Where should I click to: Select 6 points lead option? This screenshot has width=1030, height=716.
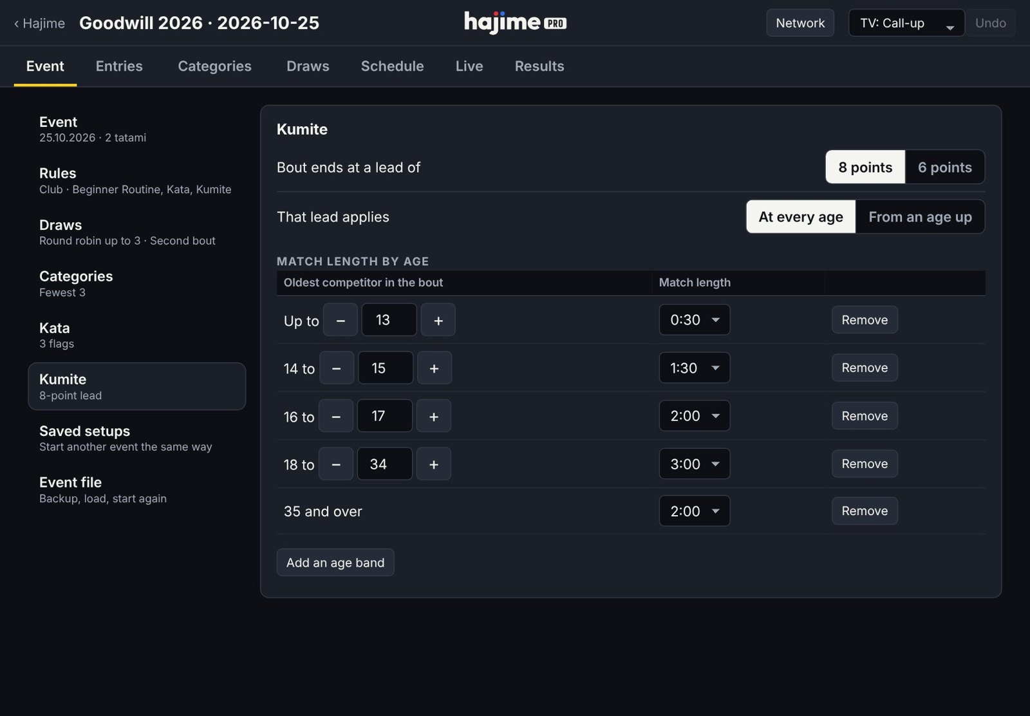point(944,167)
